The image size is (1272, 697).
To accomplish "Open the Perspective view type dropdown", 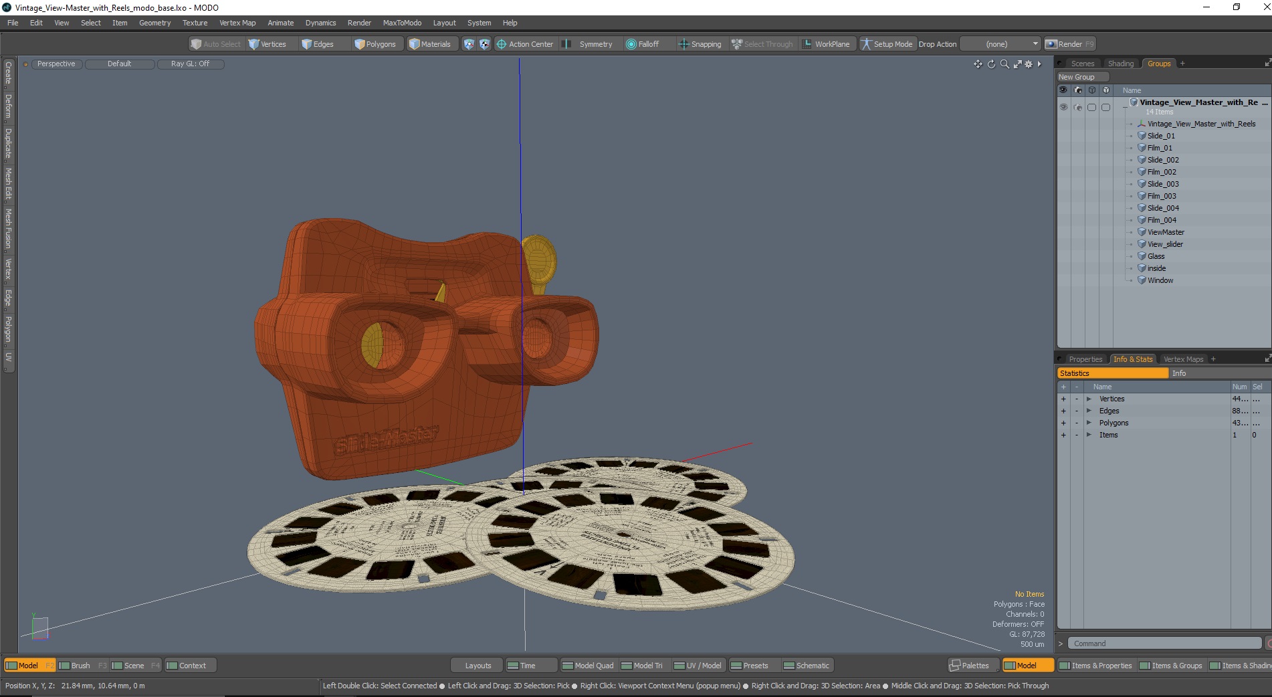I will [x=56, y=64].
